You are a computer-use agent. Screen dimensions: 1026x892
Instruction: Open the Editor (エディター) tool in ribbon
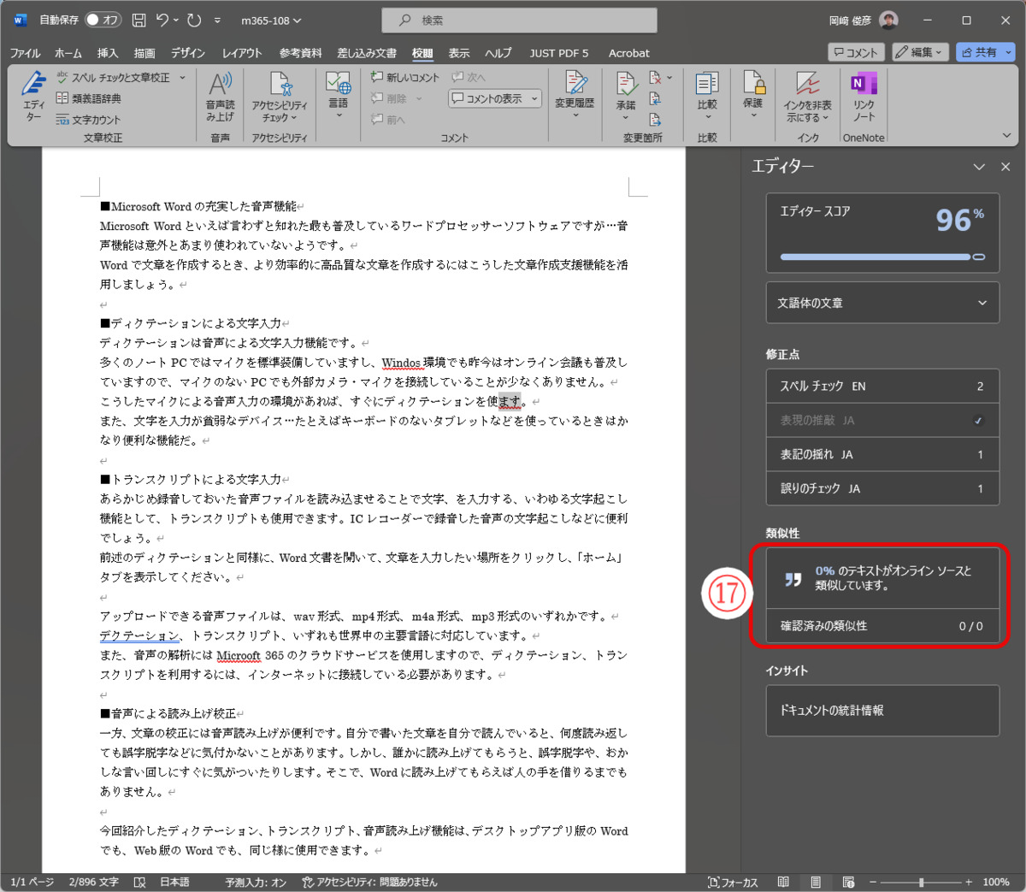tap(33, 97)
